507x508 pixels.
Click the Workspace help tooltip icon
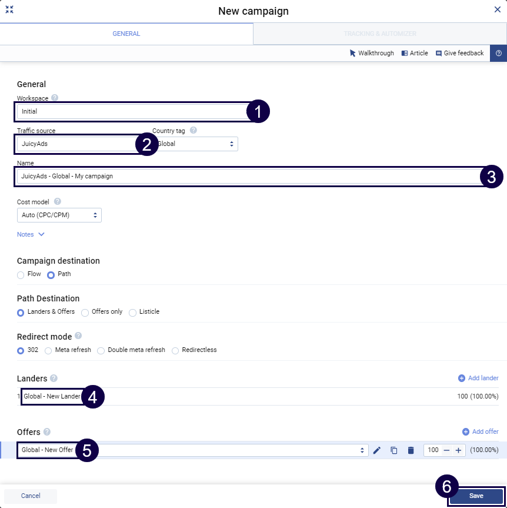(x=55, y=98)
